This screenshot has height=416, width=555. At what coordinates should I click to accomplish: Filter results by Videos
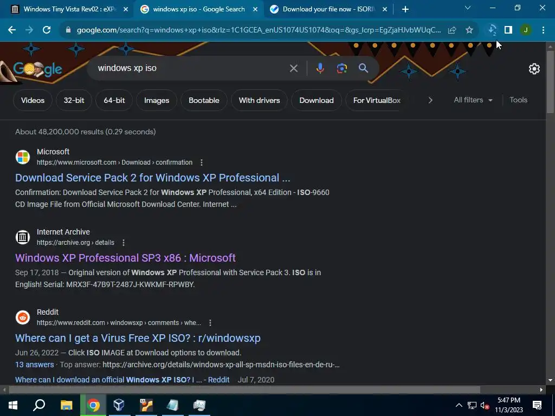(33, 100)
